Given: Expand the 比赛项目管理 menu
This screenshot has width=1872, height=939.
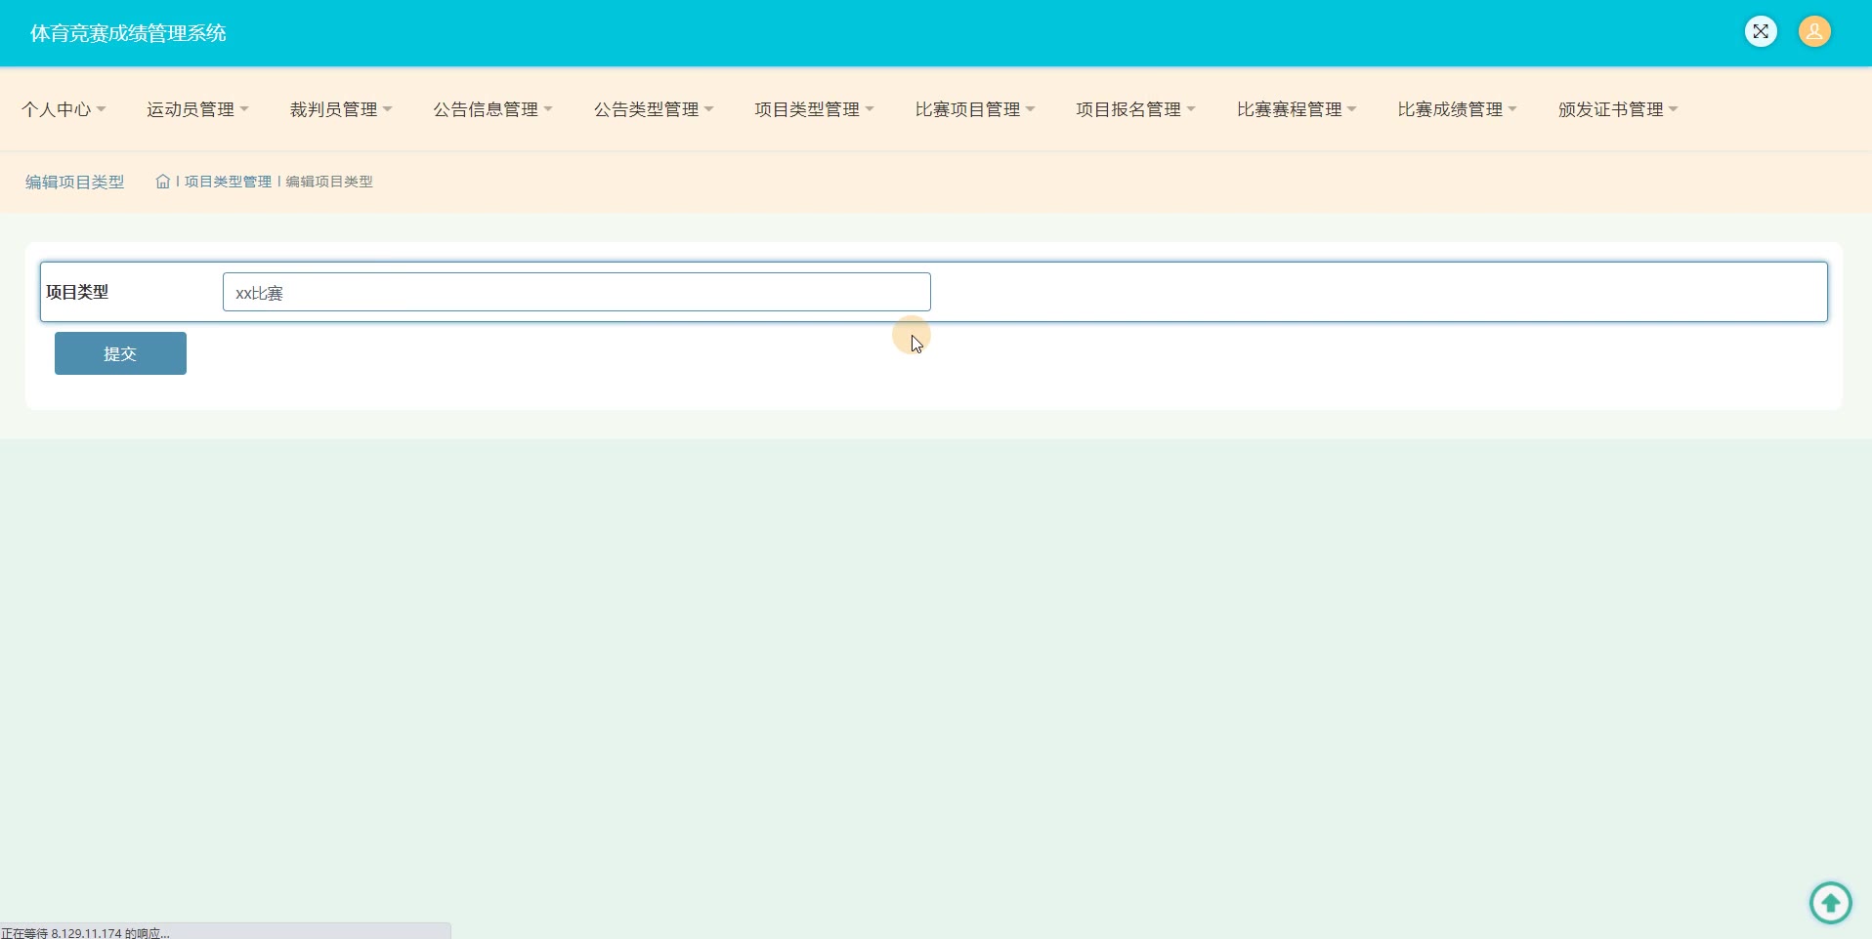Looking at the screenshot, I should point(975,109).
